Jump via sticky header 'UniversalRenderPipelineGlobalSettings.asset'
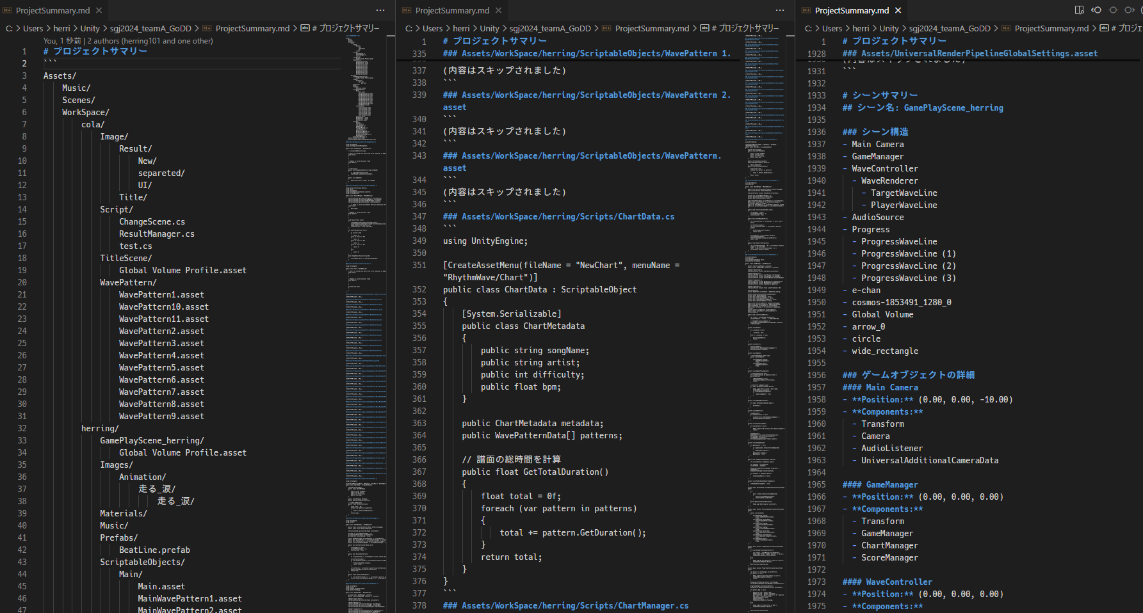This screenshot has height=613, width=1143. [x=969, y=54]
